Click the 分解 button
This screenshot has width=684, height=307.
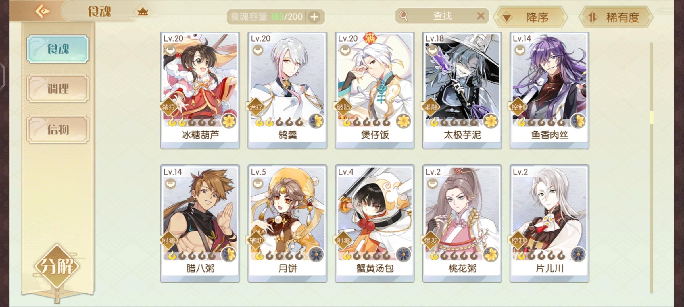(x=57, y=266)
